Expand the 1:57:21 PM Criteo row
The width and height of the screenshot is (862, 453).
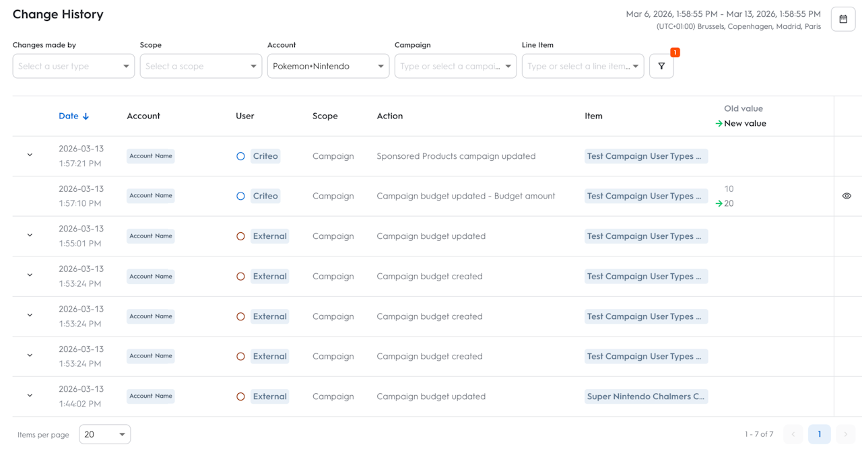pos(30,155)
